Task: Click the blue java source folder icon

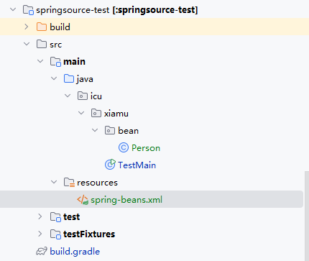Action: pos(69,78)
